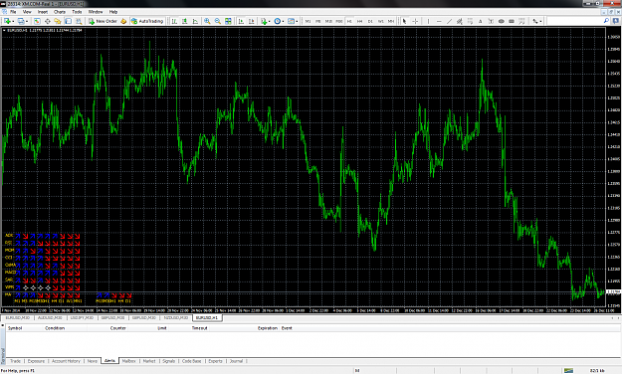Click the connection status bars icon

(569, 370)
